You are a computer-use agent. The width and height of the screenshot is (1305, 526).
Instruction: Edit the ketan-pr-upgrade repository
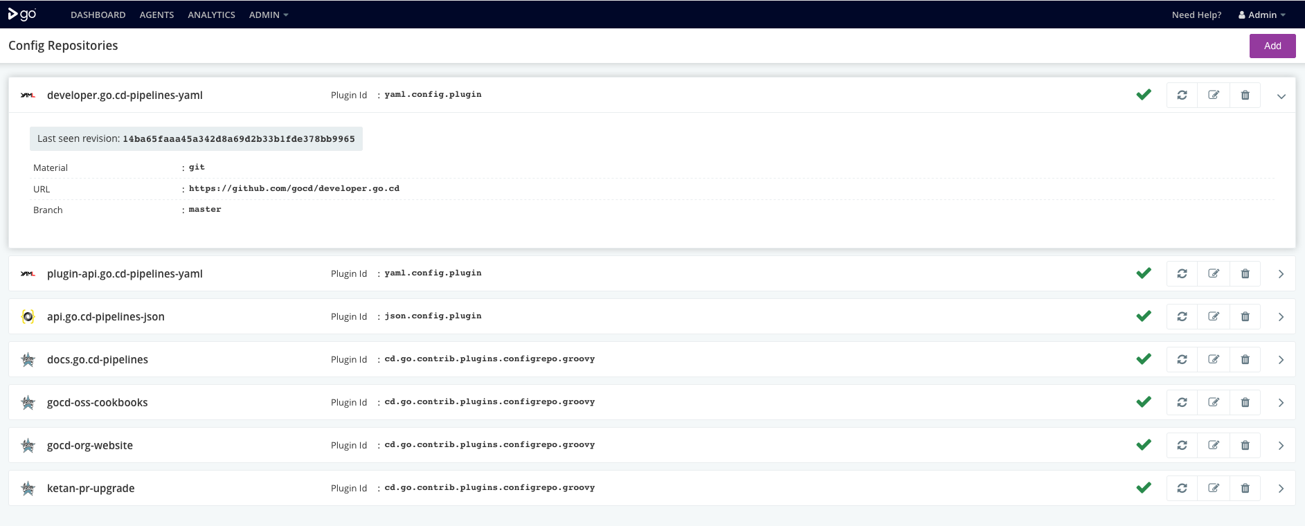tap(1214, 488)
